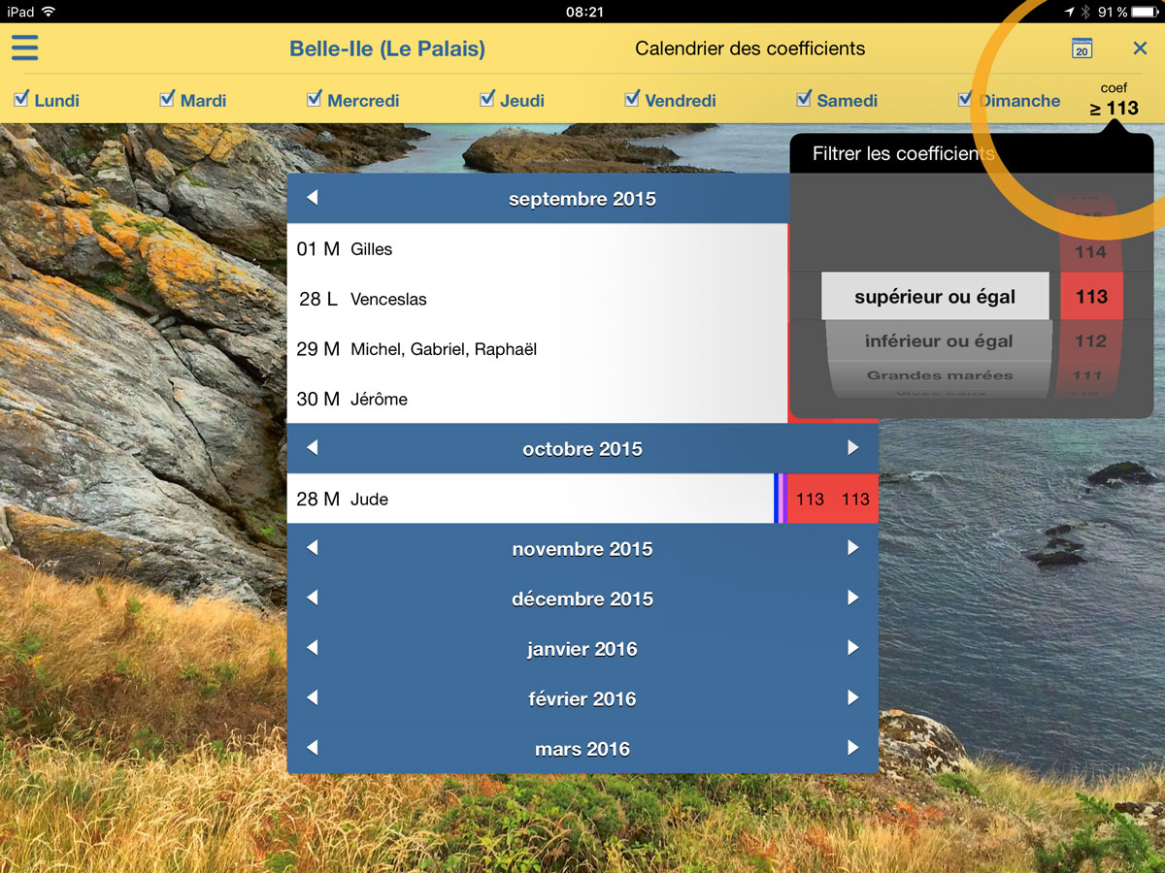This screenshot has height=873, width=1165.
Task: Disable the Vendredi checkbox
Action: tap(632, 99)
